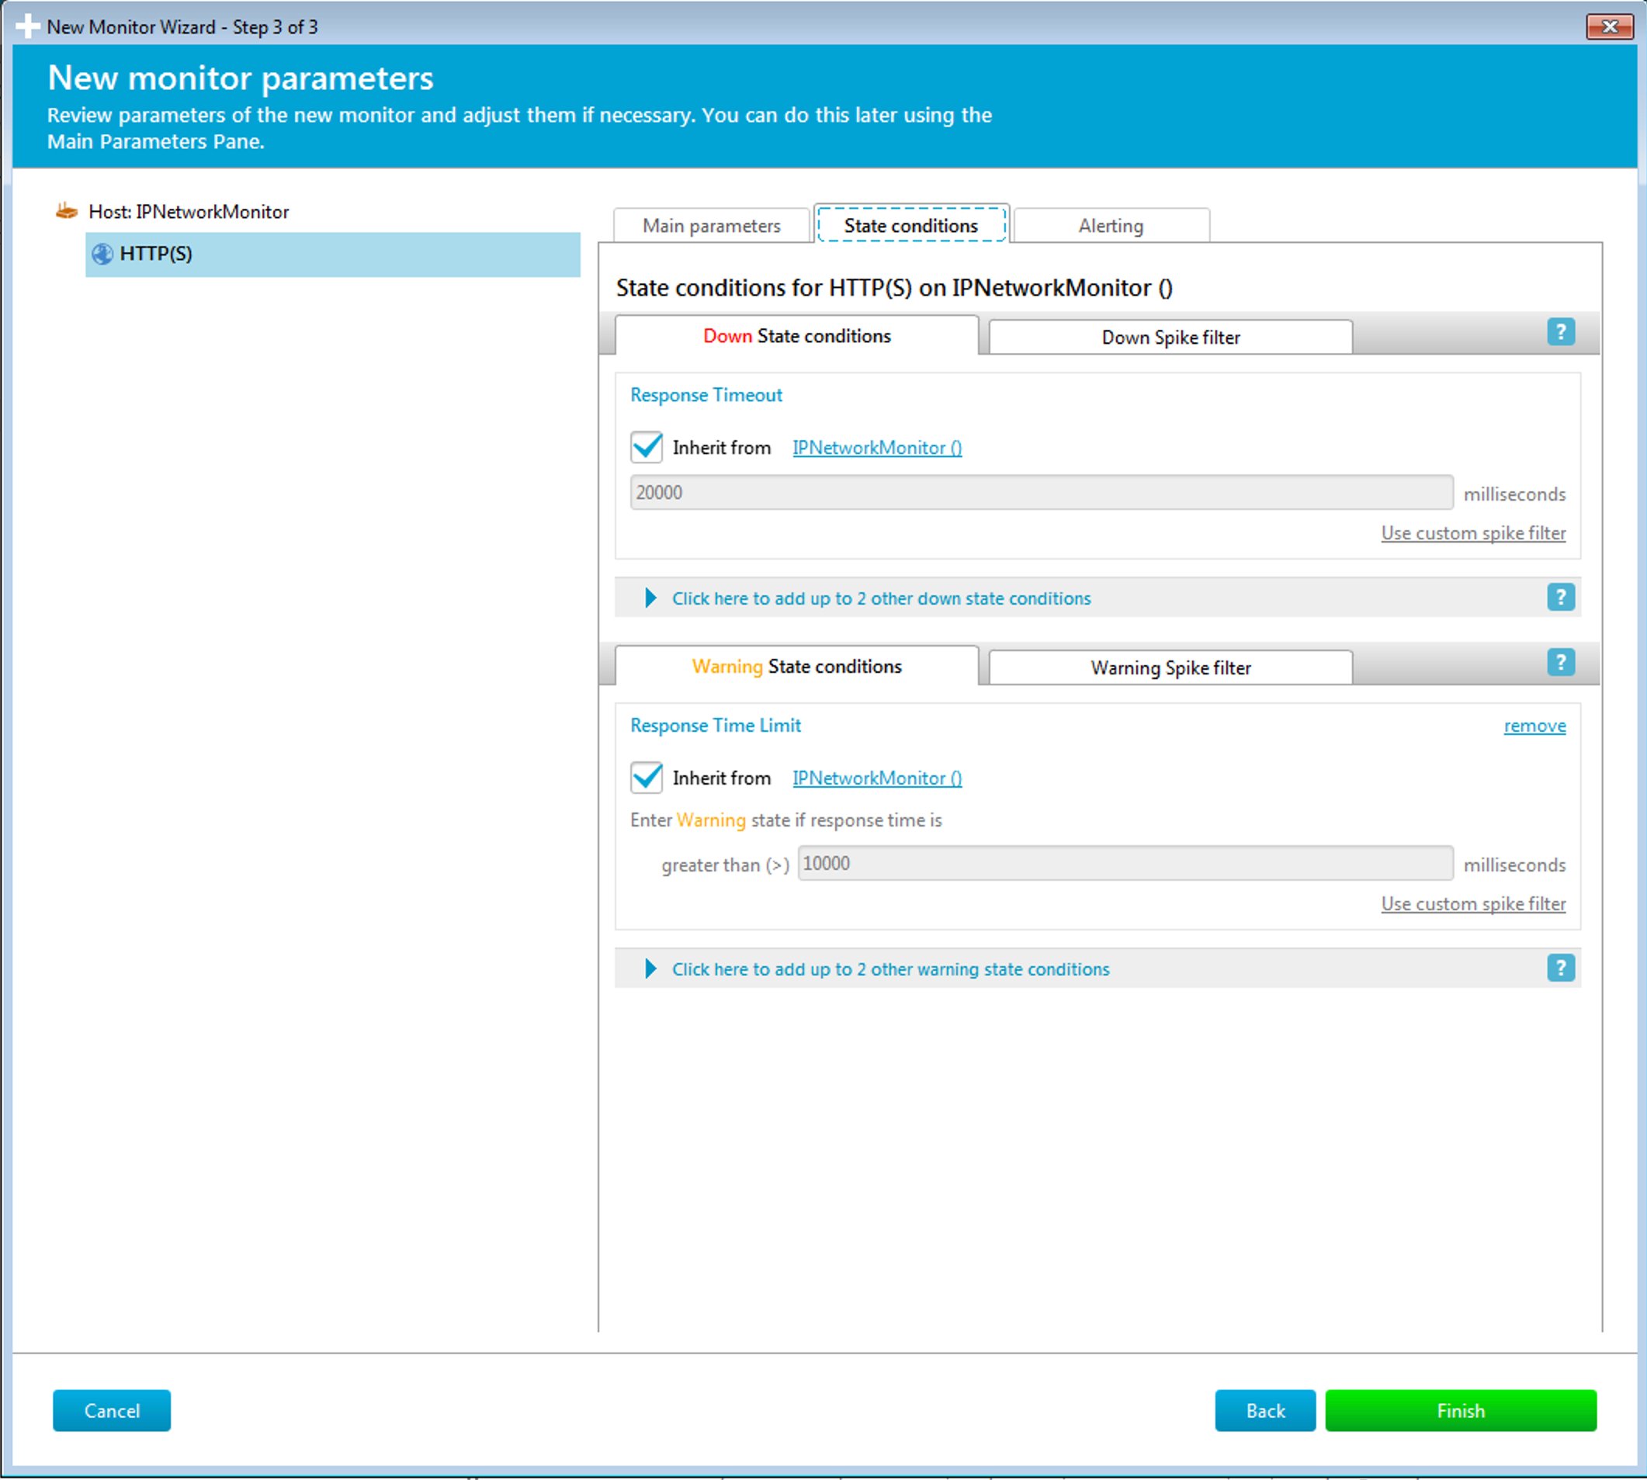Click the host icon next to IPNetworkMonitor
This screenshot has height=1480, width=1647.
(67, 211)
